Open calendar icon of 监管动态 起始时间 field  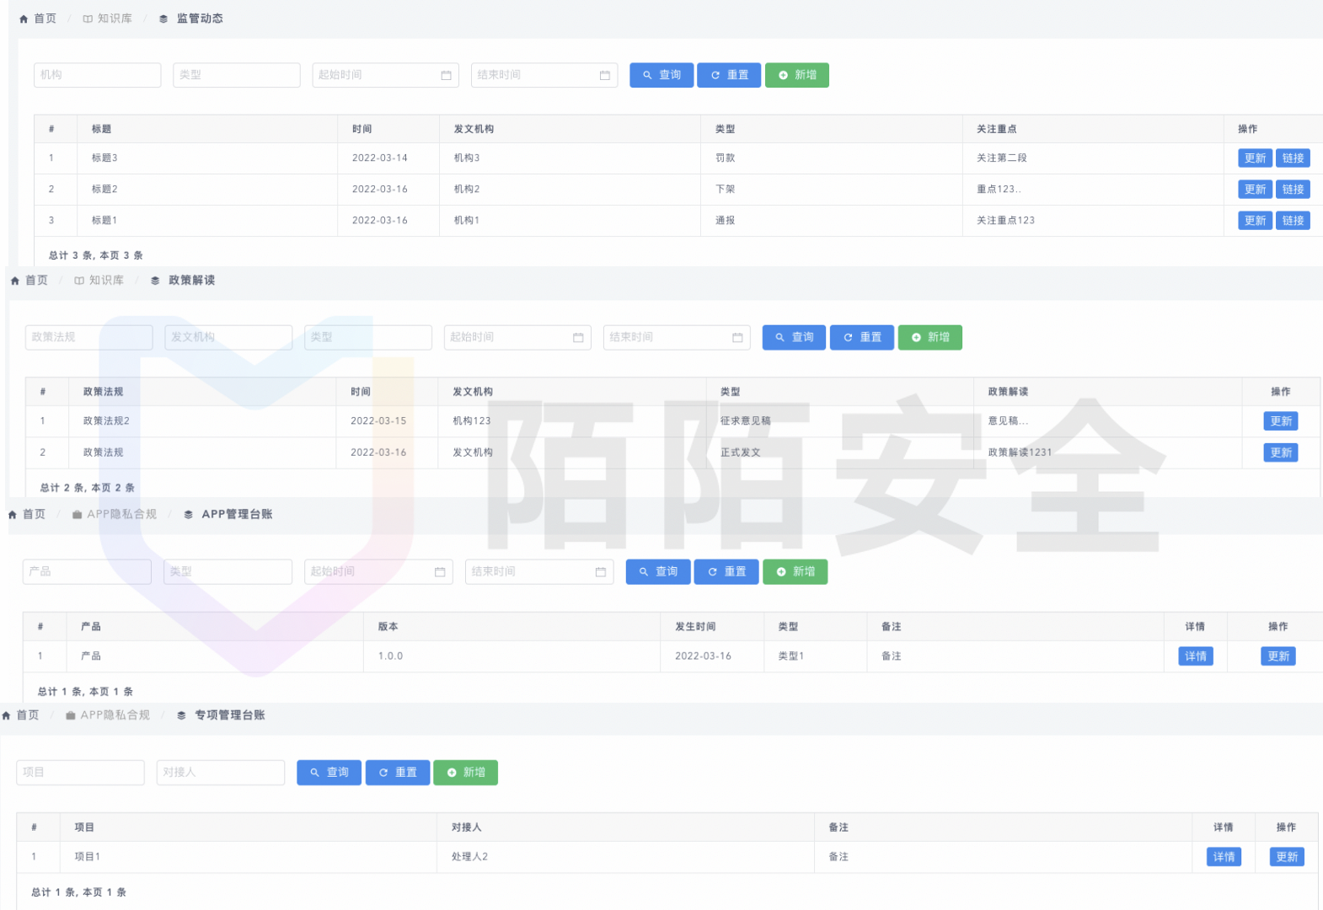[446, 75]
